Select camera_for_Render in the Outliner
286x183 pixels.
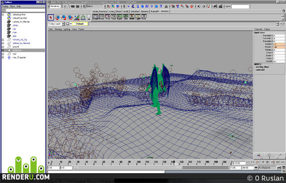coord(21,22)
